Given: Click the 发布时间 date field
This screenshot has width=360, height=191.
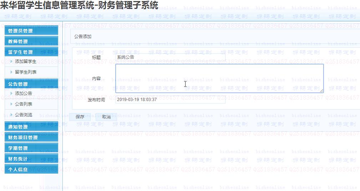Looking at the screenshot, I should pos(170,100).
